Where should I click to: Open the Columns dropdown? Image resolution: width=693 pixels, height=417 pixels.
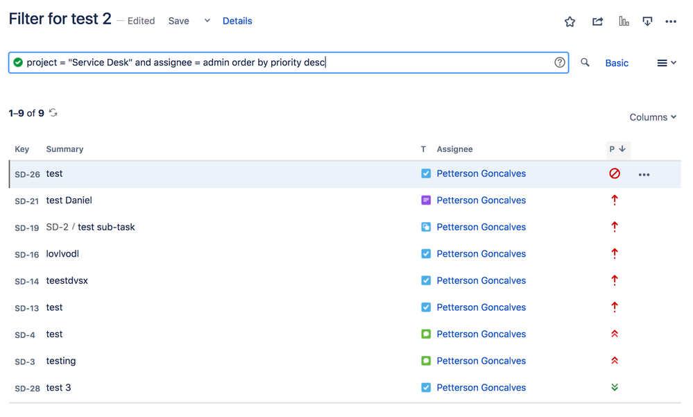click(x=652, y=117)
